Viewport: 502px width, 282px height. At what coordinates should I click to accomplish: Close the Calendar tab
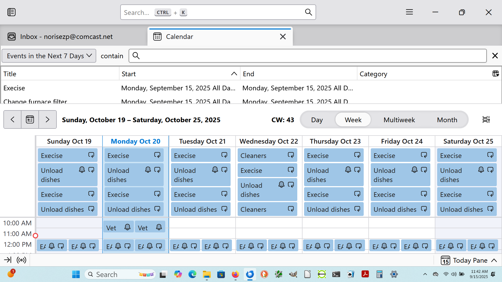click(283, 37)
